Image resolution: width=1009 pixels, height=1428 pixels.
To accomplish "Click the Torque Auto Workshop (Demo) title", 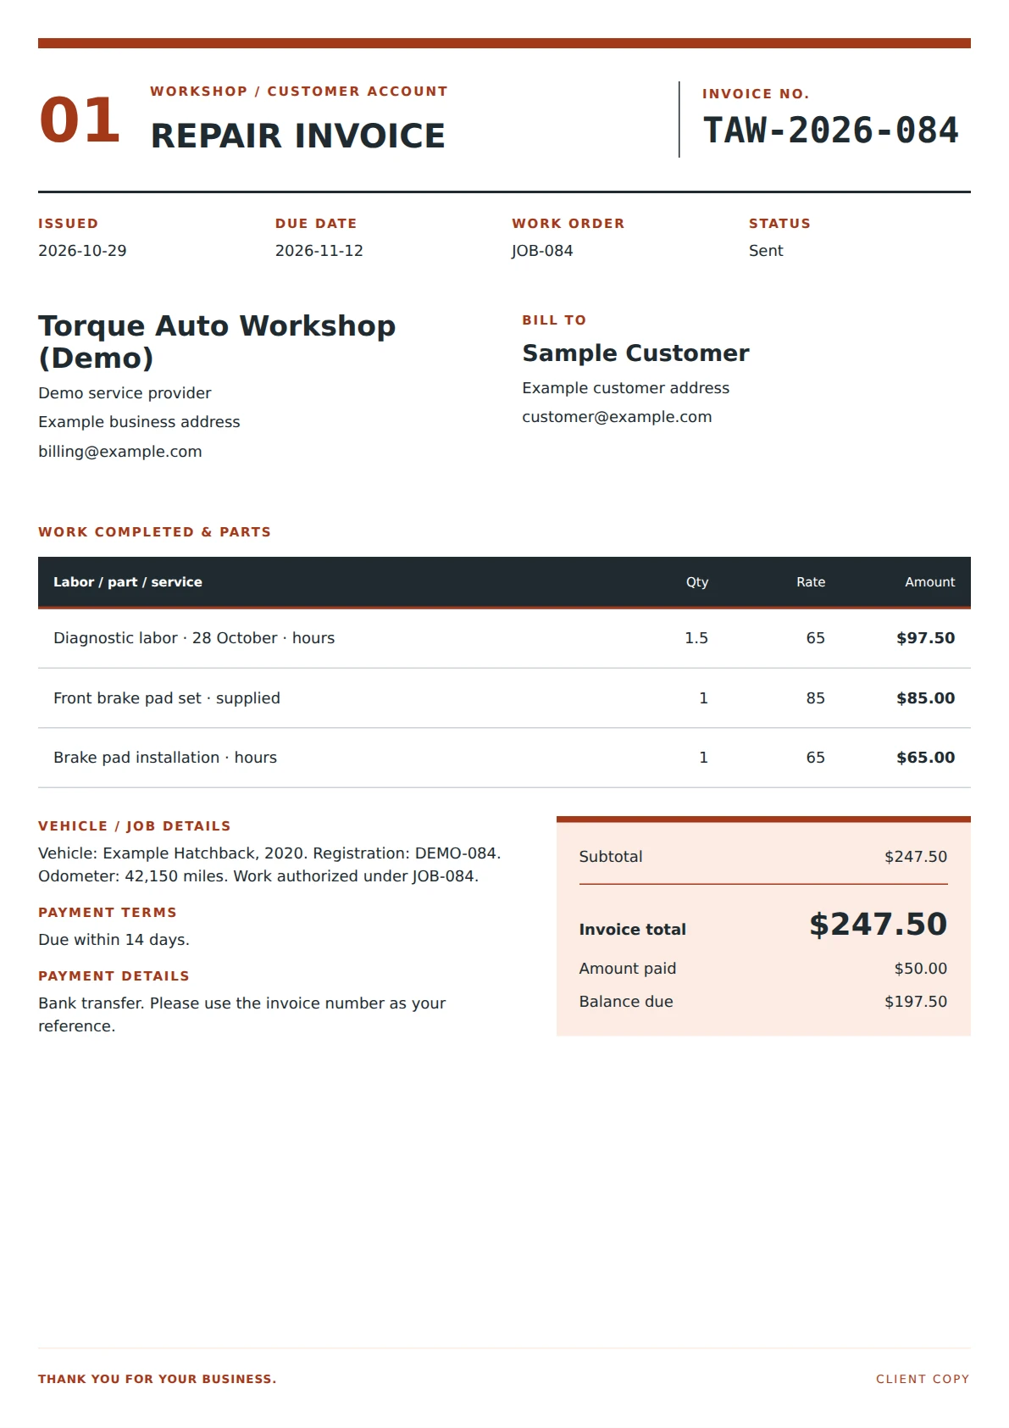I will pos(217,342).
